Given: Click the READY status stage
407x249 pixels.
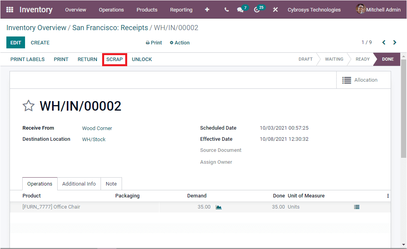Looking at the screenshot, I should tap(362, 59).
